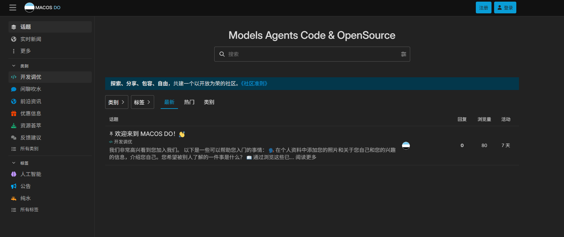Click the pin icon on welcome topic
Viewport: 564px width, 237px height.
pyautogui.click(x=111, y=134)
